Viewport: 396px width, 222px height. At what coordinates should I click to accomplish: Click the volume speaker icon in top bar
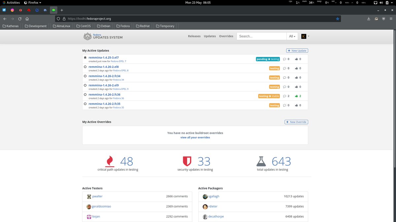pyautogui.click(x=381, y=3)
